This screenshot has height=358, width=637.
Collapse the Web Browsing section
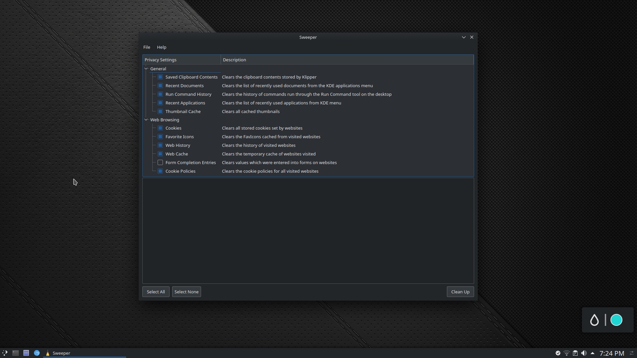146,120
